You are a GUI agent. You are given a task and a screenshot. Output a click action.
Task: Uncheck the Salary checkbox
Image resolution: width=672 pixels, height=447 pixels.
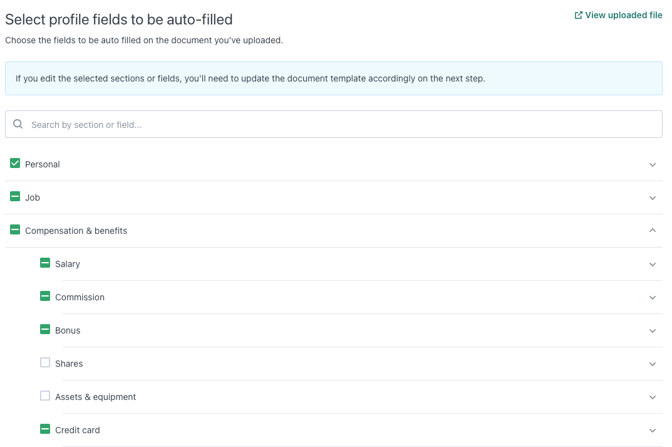[44, 263]
